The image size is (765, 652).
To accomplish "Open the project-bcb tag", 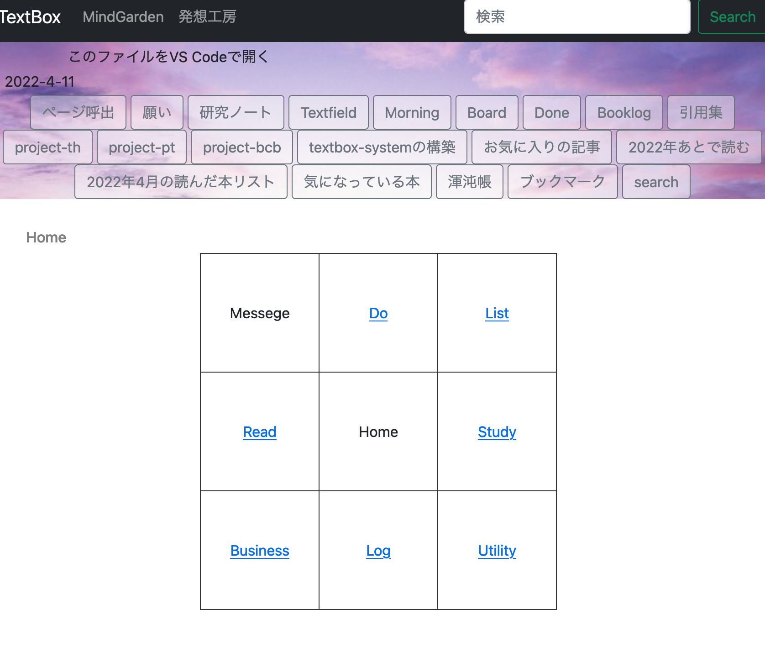I will [241, 147].
